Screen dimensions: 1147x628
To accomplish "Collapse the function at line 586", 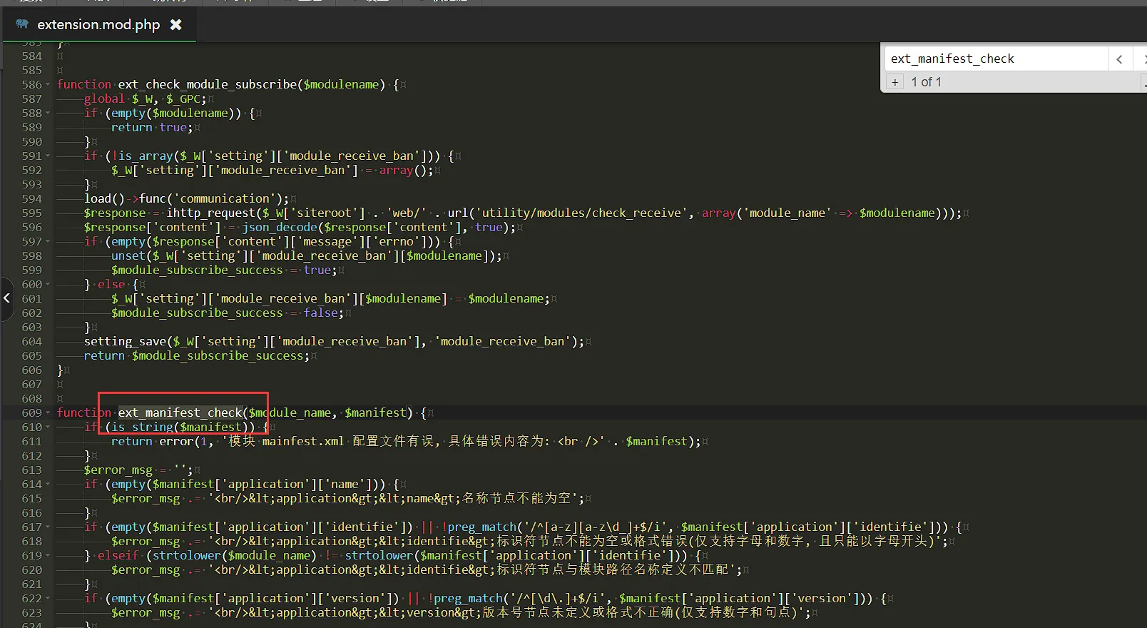I will (48, 84).
